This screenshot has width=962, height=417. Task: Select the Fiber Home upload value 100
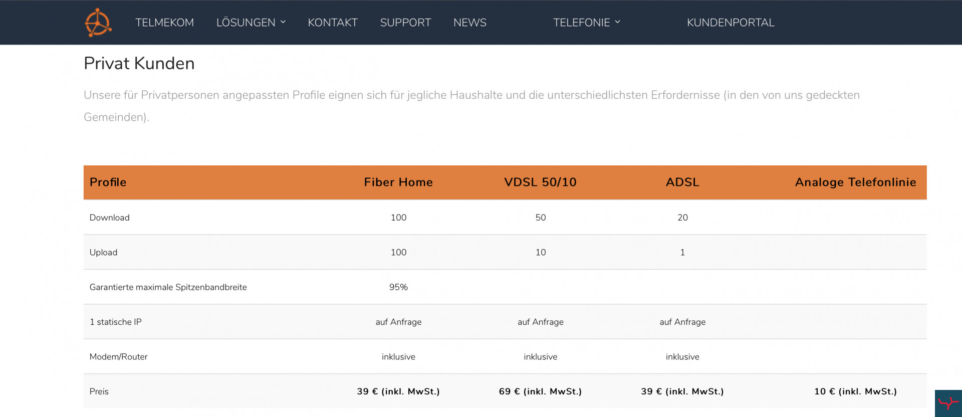[x=398, y=253]
